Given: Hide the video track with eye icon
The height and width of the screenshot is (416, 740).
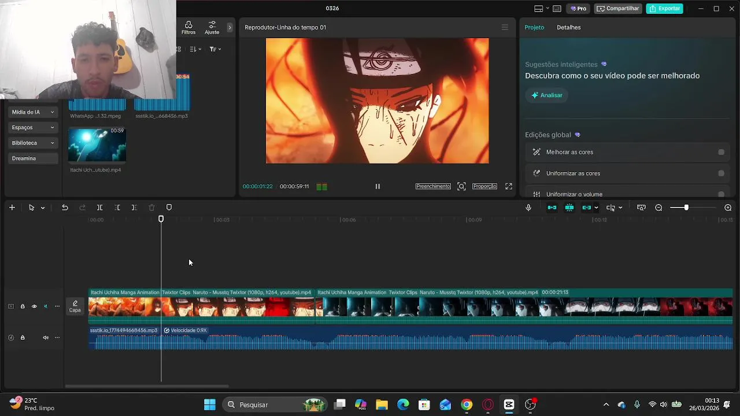Looking at the screenshot, I should [34, 306].
